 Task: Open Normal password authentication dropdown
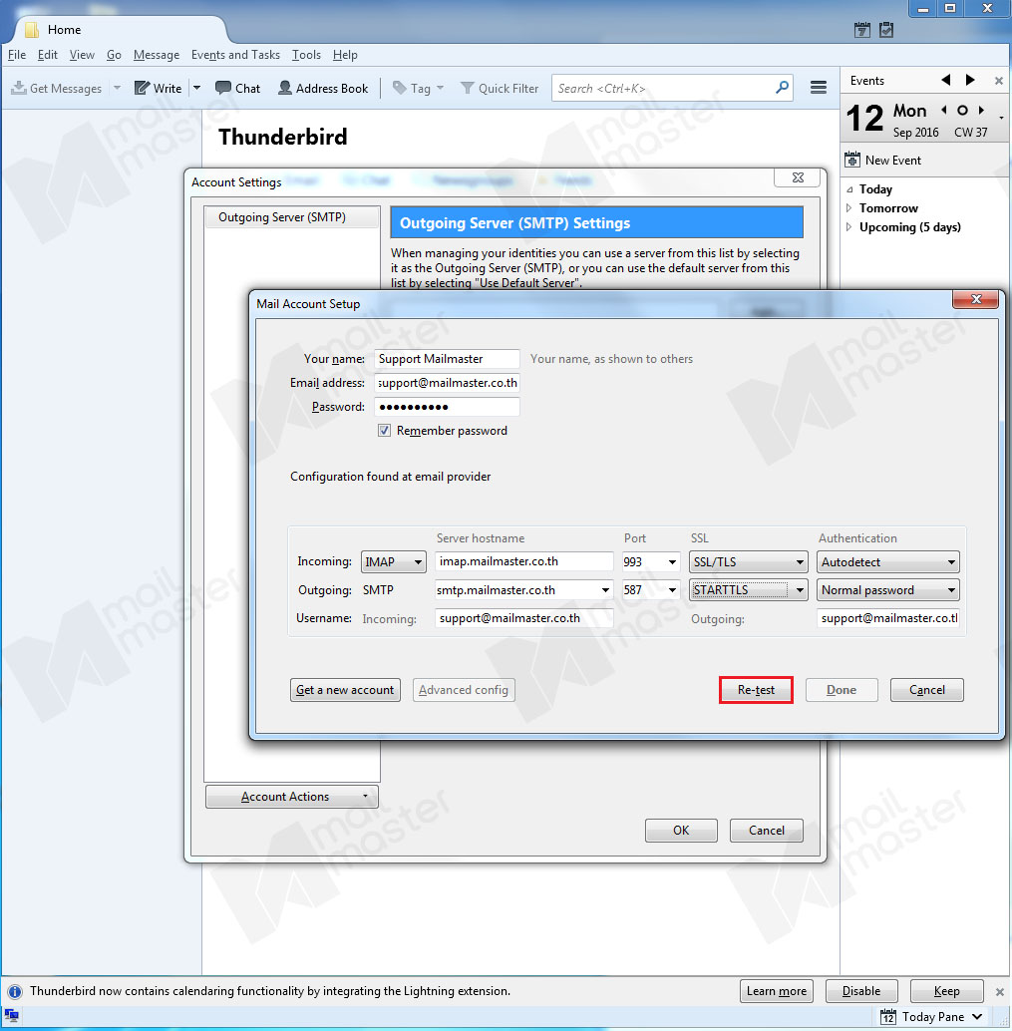(887, 590)
